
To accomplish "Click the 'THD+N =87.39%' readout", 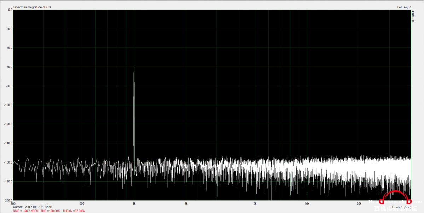I will point(73,210).
